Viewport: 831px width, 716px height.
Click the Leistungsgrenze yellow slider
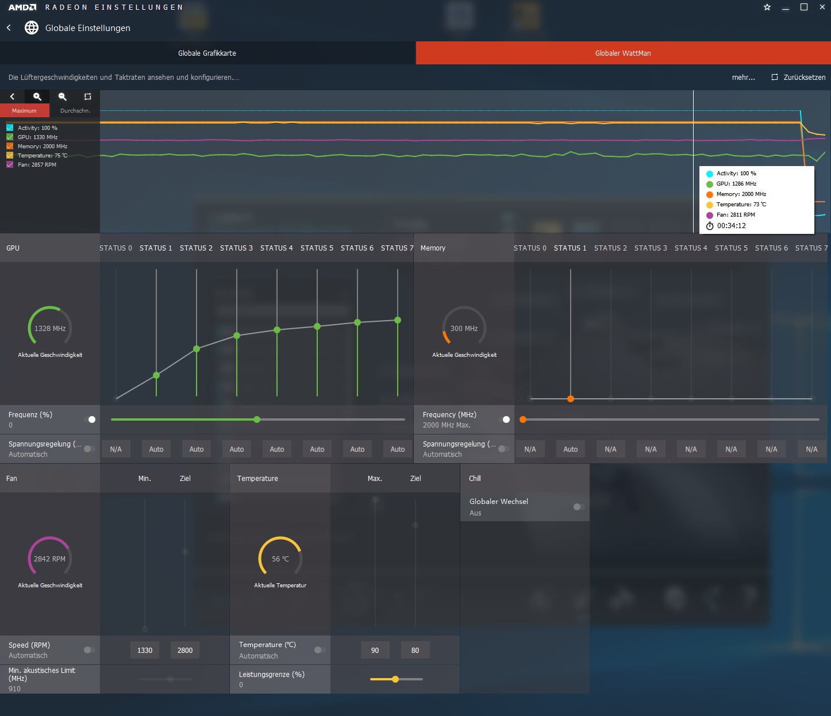(x=395, y=679)
